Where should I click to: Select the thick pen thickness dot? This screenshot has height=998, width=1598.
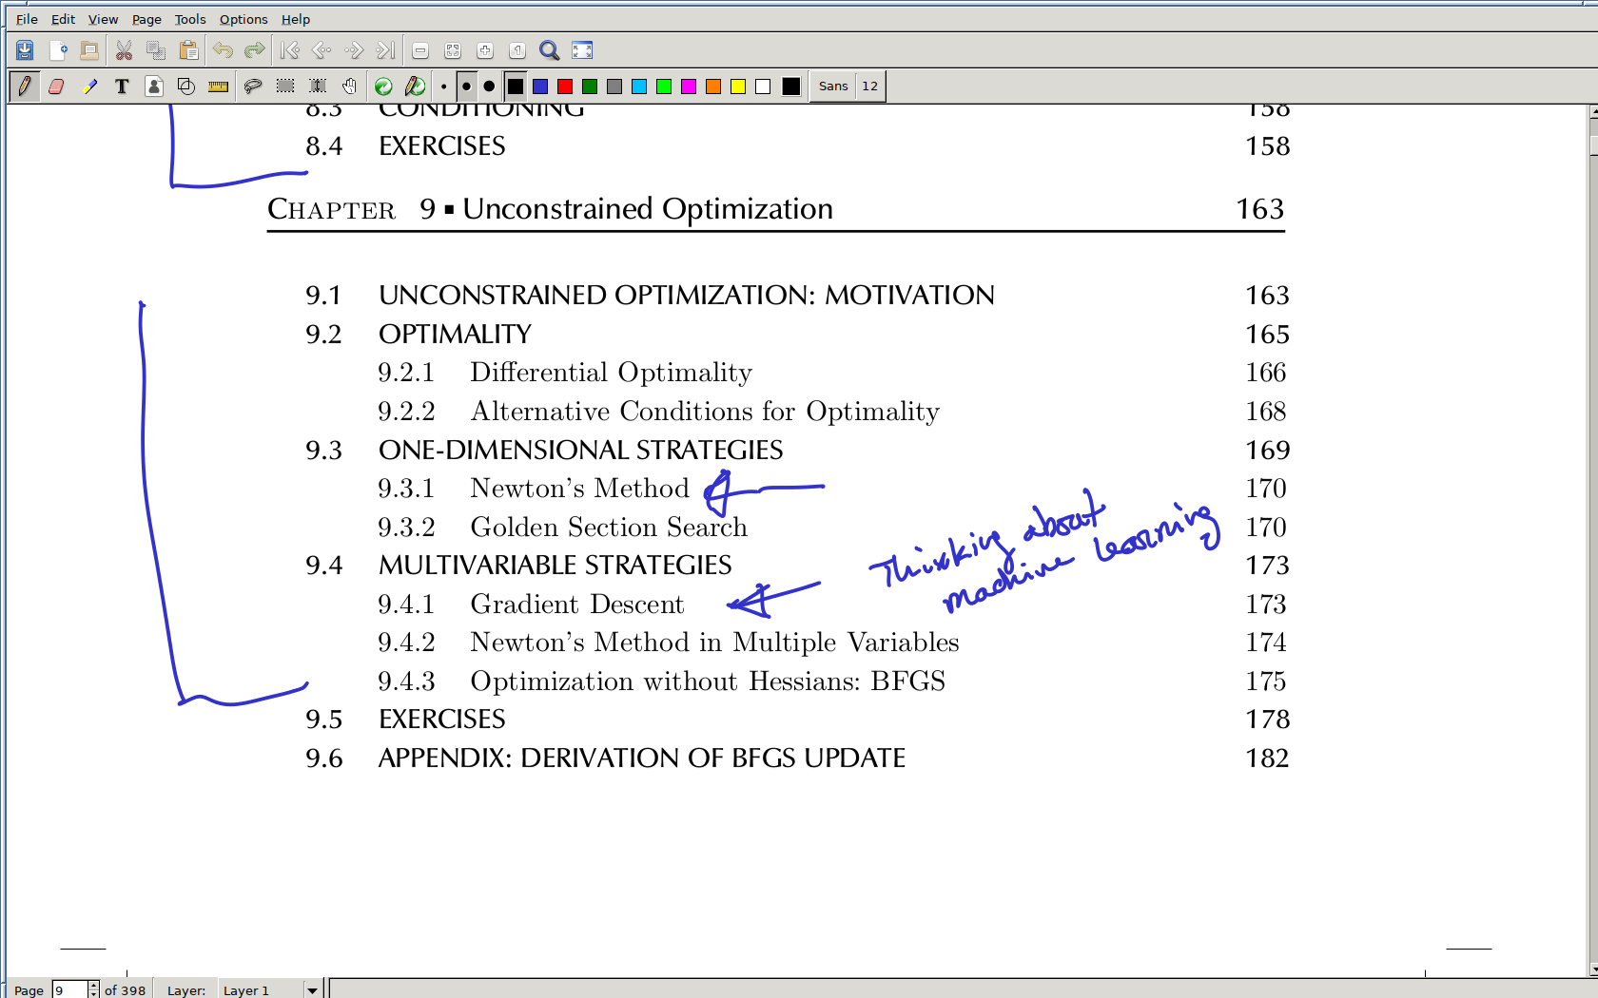[x=489, y=86]
